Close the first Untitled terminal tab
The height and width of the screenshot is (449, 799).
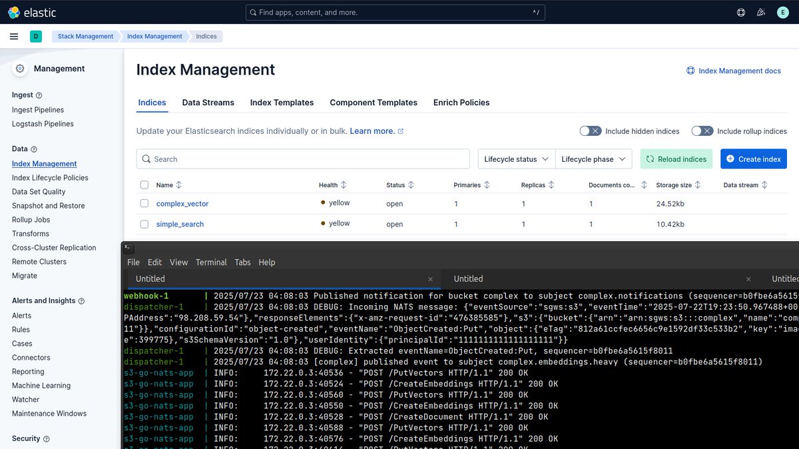pos(430,279)
